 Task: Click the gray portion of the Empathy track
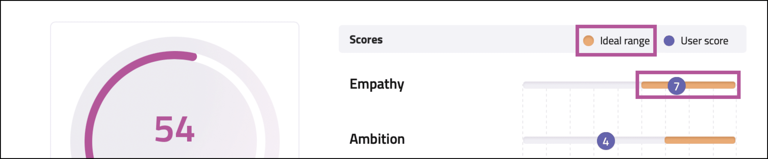579,85
